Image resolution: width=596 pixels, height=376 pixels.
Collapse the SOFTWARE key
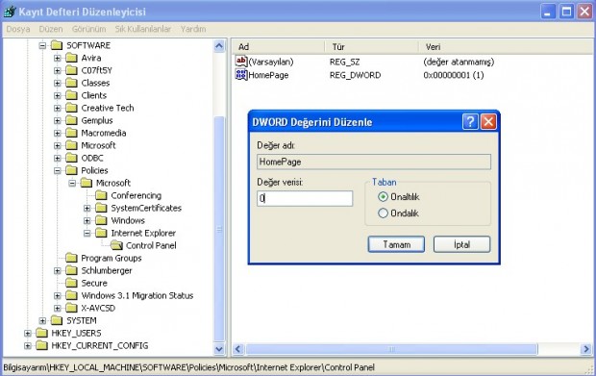[x=42, y=45]
